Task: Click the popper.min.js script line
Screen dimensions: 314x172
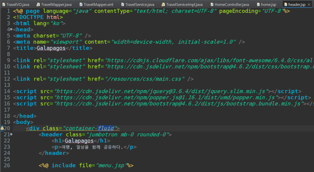Action: [162, 98]
